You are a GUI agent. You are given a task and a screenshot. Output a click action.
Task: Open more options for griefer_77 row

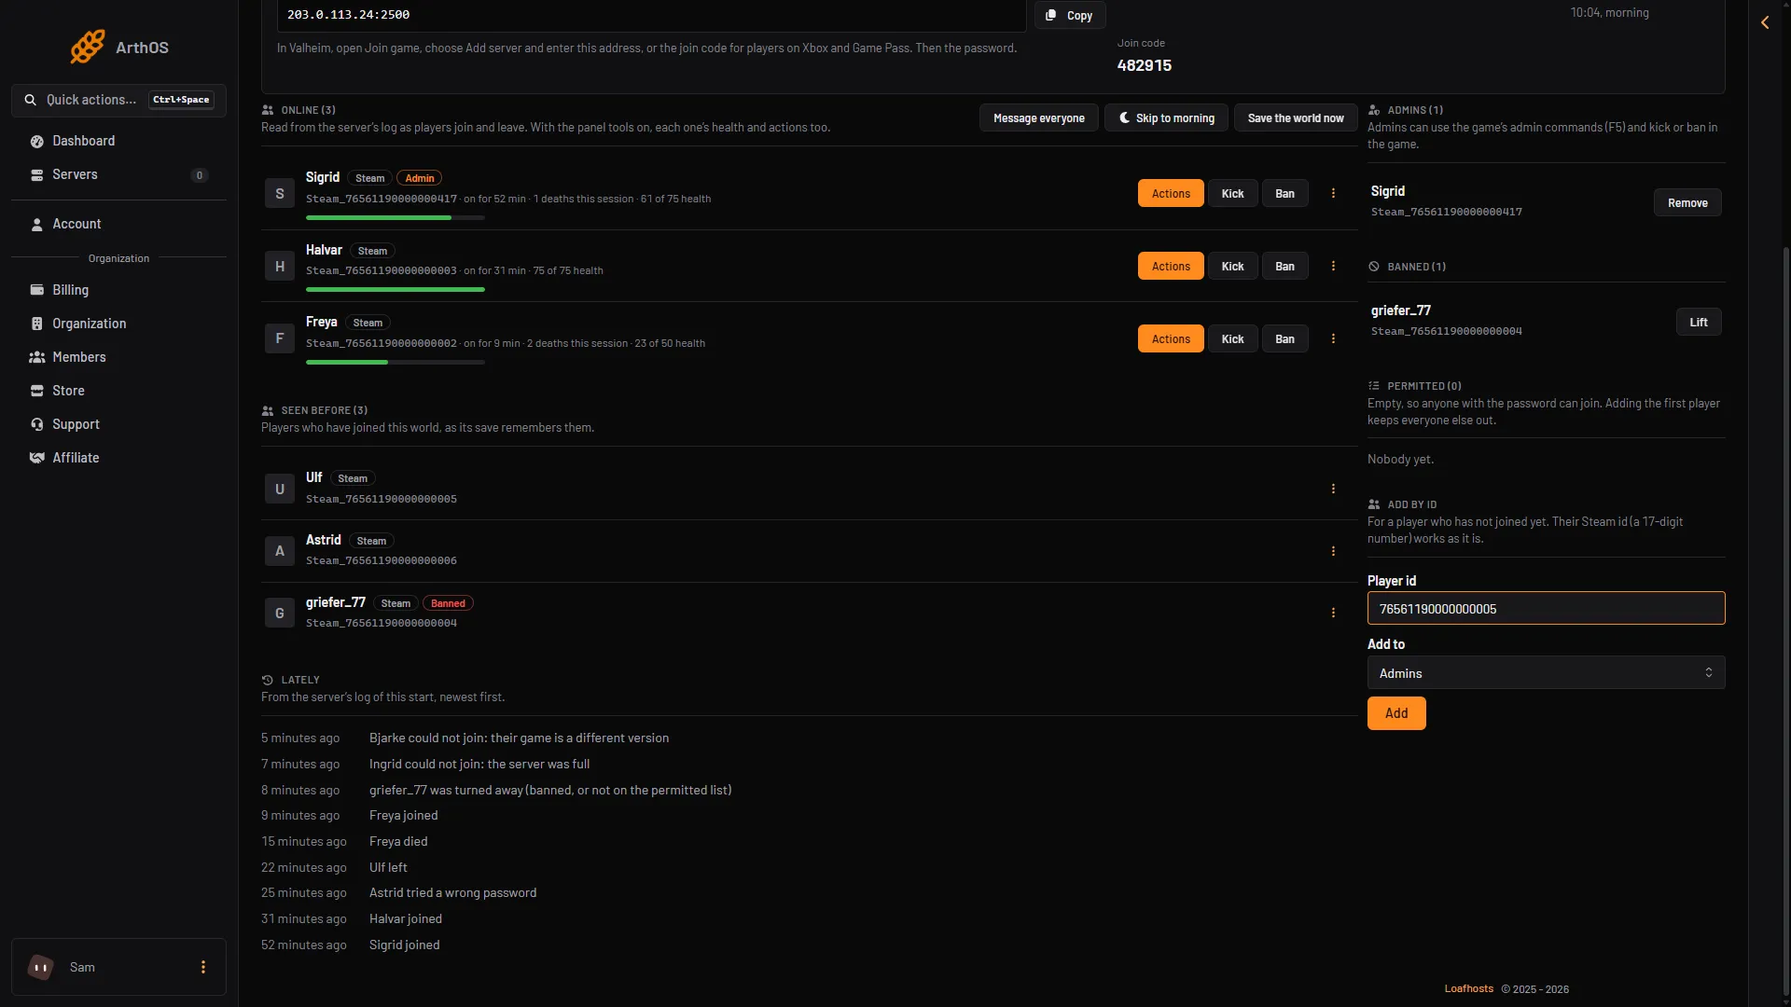point(1333,614)
